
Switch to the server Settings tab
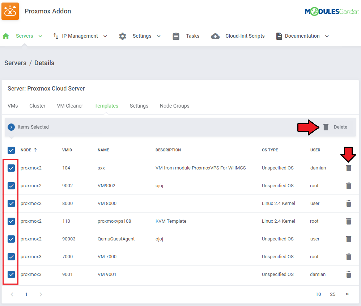[139, 106]
